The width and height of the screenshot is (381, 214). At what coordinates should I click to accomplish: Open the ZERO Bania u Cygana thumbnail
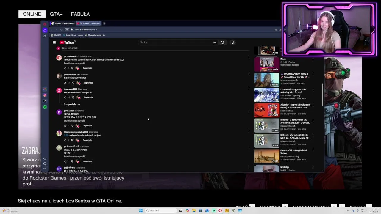[x=267, y=95]
